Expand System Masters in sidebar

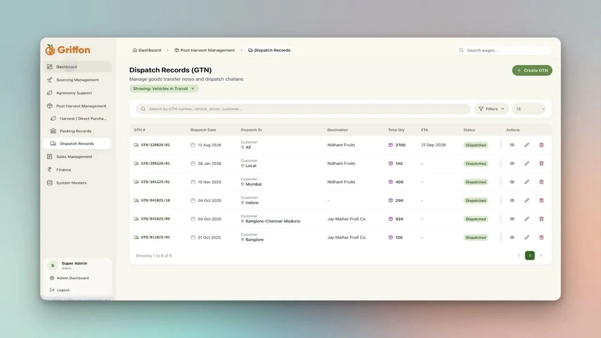point(77,183)
